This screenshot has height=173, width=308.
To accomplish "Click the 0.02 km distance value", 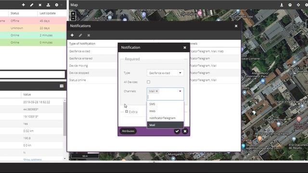I will click(x=28, y=131).
